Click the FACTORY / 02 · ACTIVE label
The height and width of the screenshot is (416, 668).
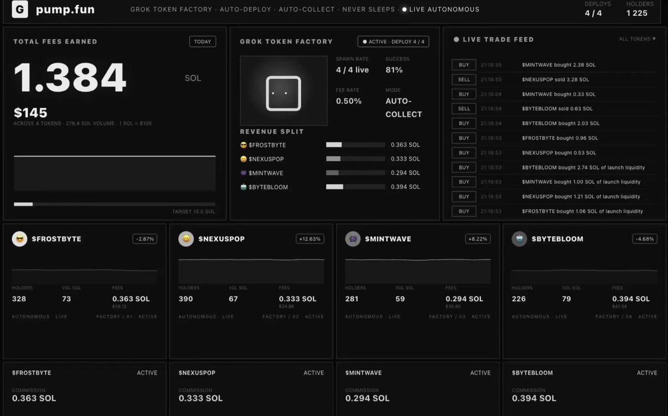[293, 316]
